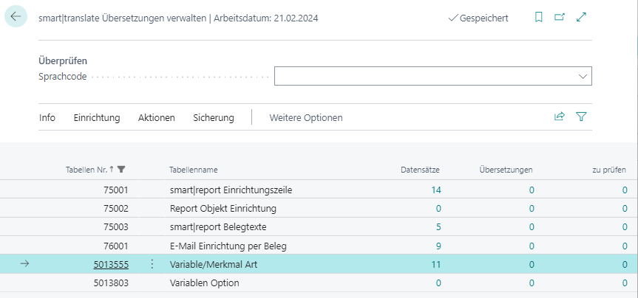Image resolution: width=638 pixels, height=298 pixels.
Task: Open the Einrichtung menu
Action: pyautogui.click(x=97, y=117)
